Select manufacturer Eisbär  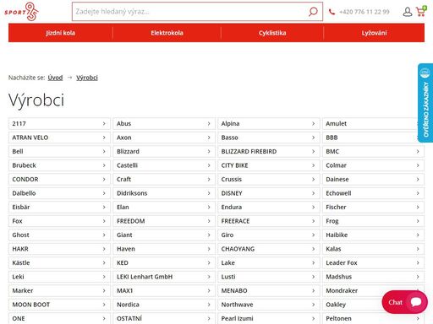pos(59,207)
